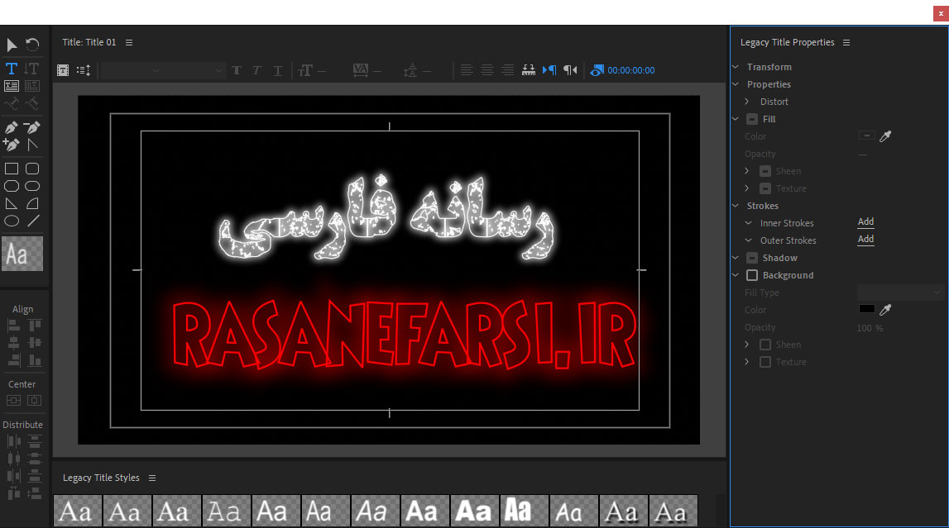The image size is (949, 528).
Task: Open Legacy Title Styles panel menu
Action: pyautogui.click(x=152, y=478)
